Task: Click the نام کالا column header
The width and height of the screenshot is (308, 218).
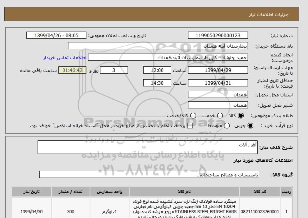Action: tap(184, 192)
